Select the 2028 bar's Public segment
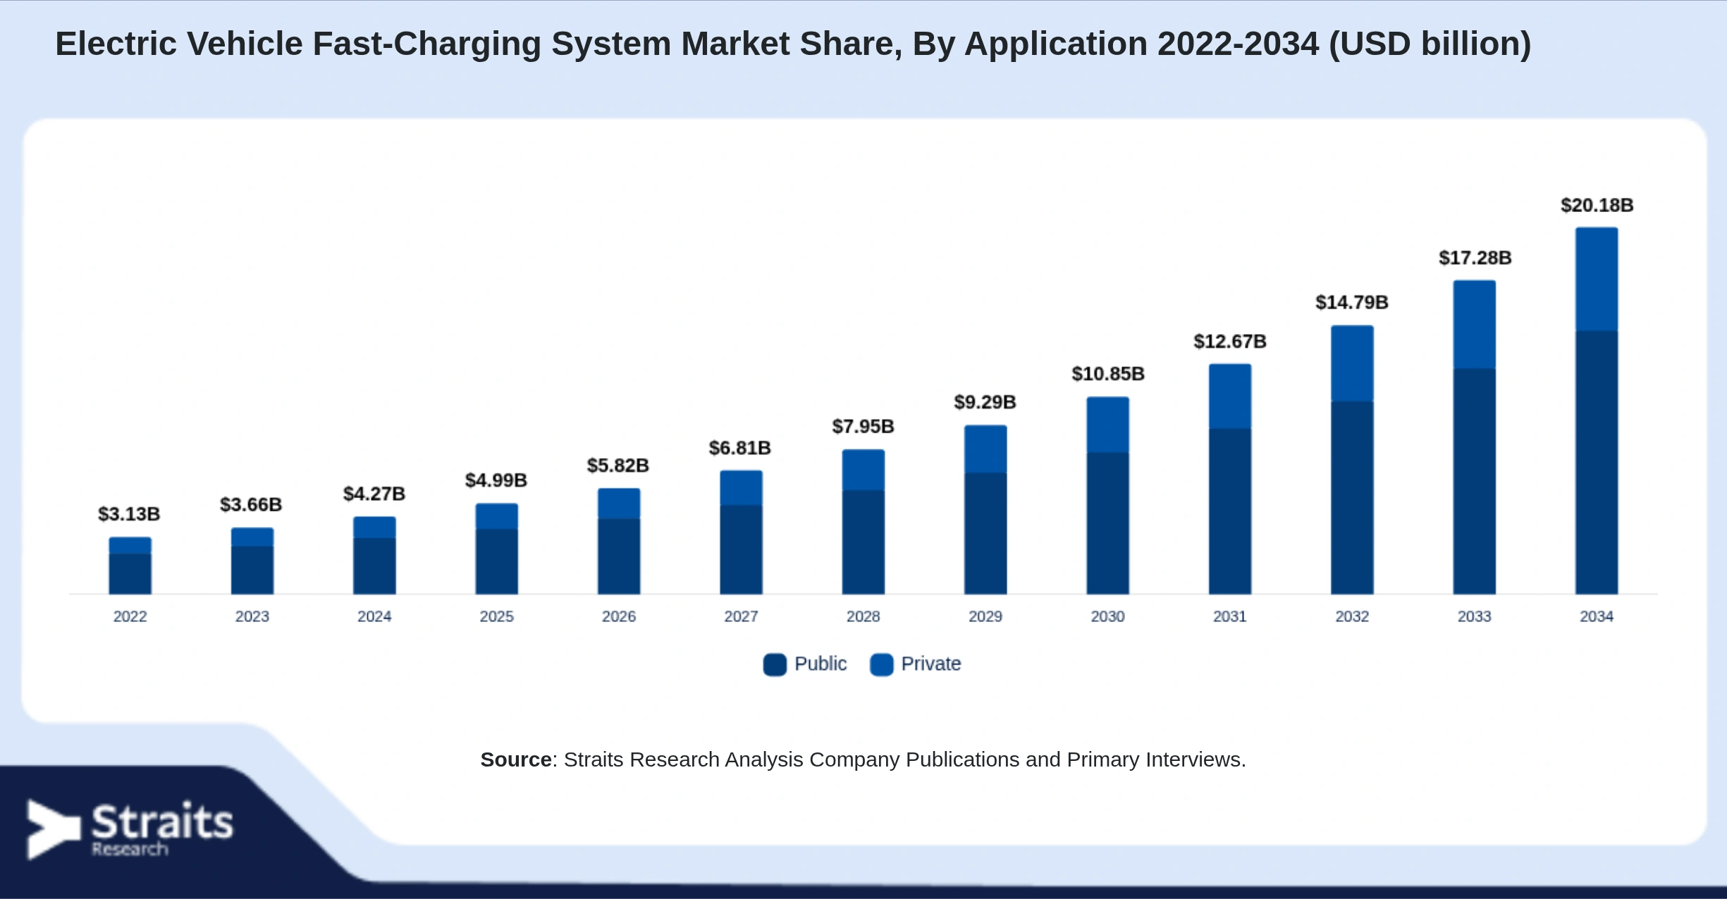This screenshot has height=899, width=1727. [863, 542]
